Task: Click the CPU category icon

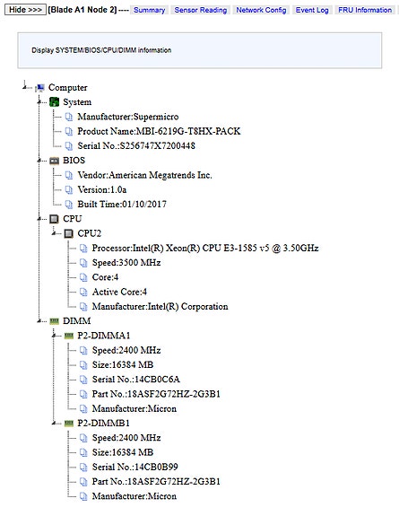Action: tap(54, 219)
